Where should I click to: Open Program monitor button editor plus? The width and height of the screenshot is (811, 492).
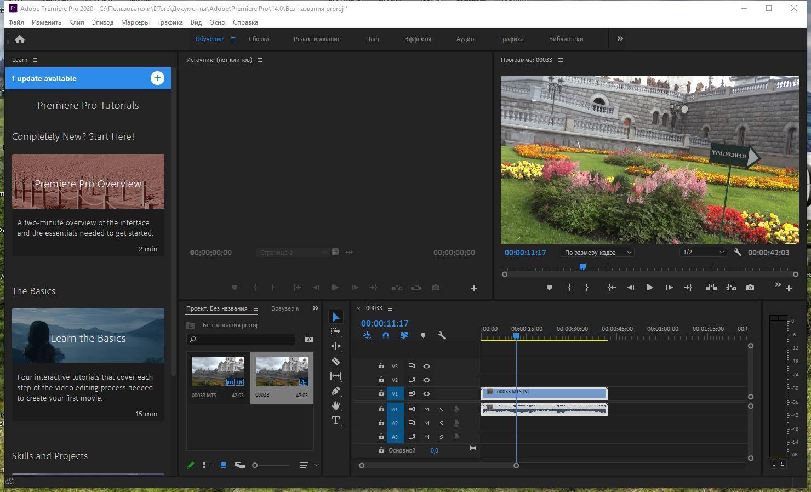point(789,289)
